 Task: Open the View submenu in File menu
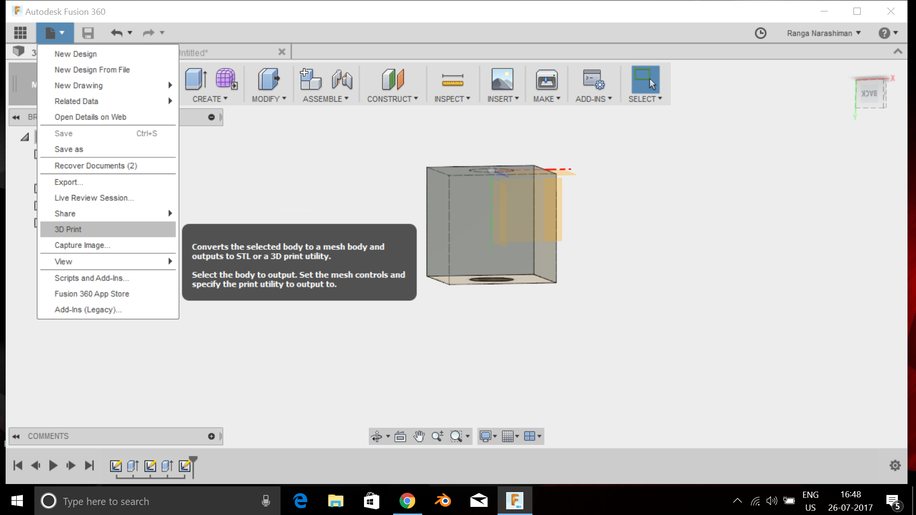tap(170, 261)
